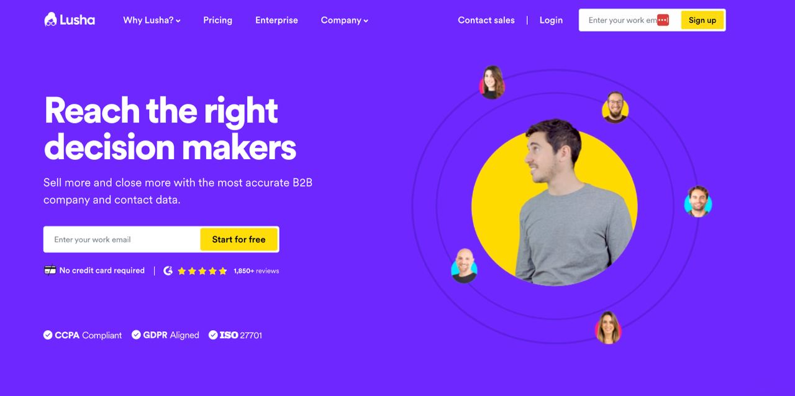
Task: Expand the Company dropdown menu
Action: pos(345,20)
